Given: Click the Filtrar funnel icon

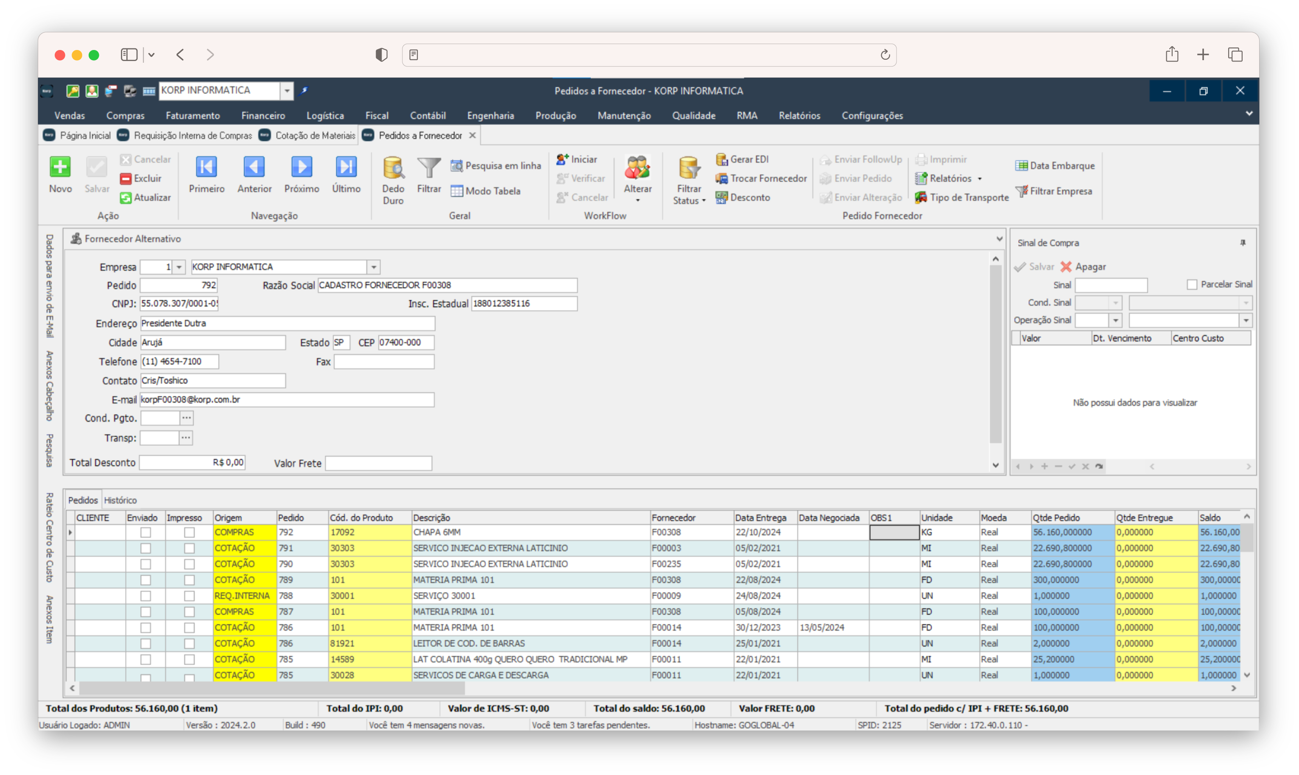Looking at the screenshot, I should (429, 168).
